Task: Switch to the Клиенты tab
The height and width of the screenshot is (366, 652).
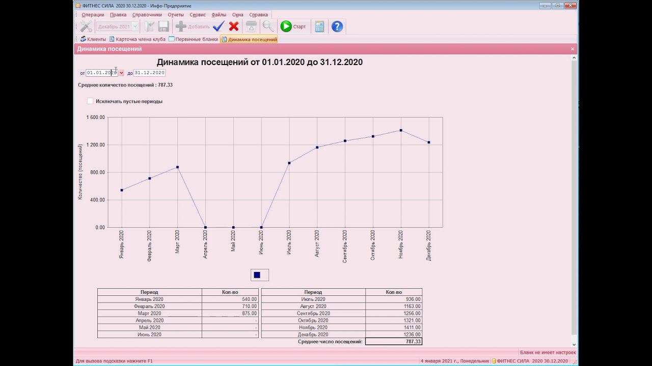Action: click(x=93, y=39)
